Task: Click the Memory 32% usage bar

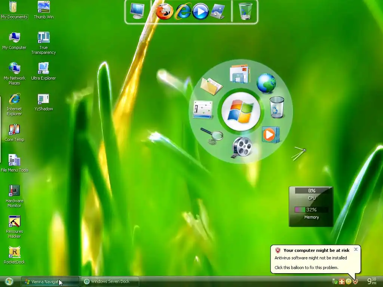Action: tap(312, 210)
